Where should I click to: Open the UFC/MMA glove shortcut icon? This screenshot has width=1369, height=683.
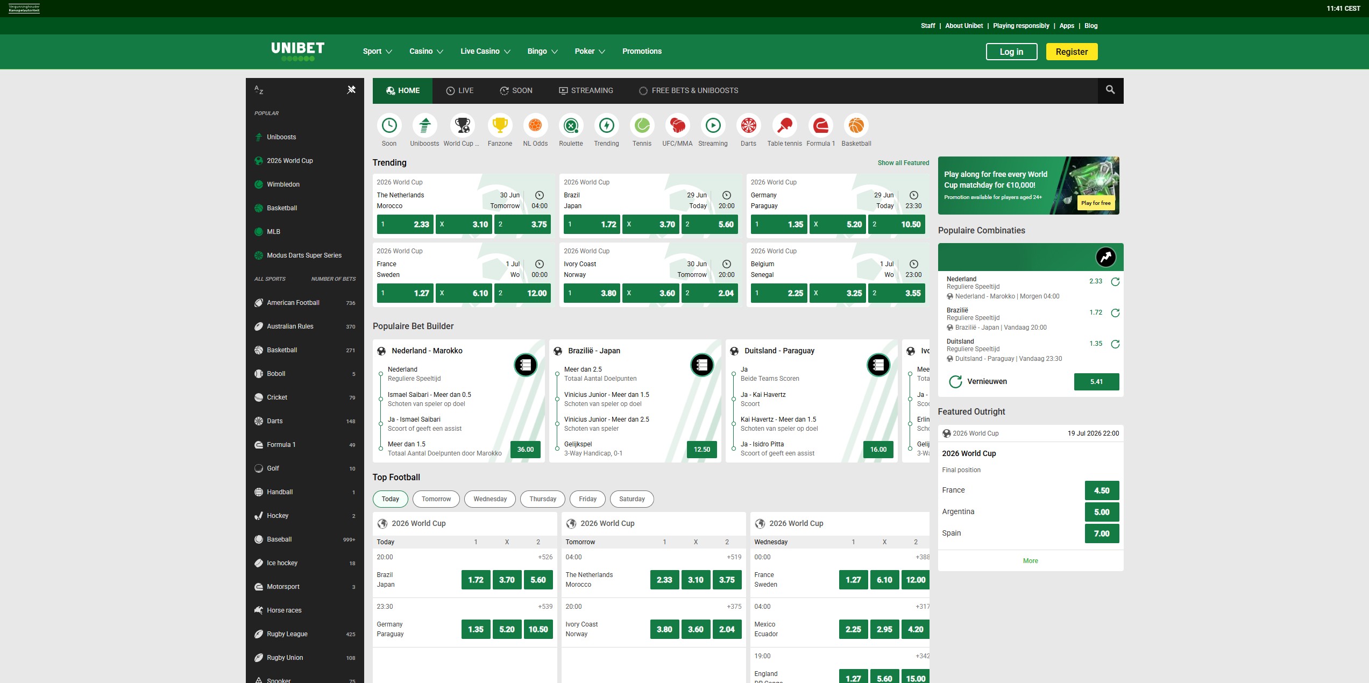coord(677,125)
